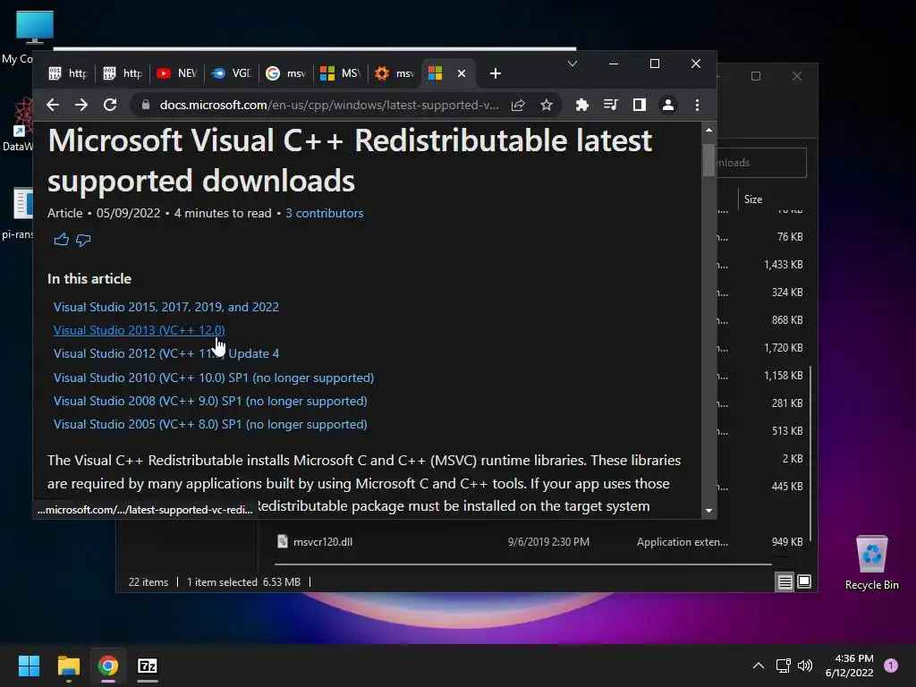Switch Explorer to details view
Image resolution: width=916 pixels, height=687 pixels.
point(785,581)
